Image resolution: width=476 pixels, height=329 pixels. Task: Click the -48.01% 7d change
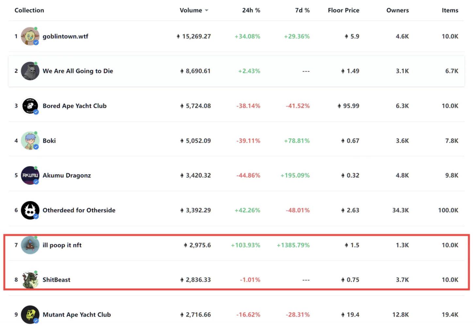[x=298, y=210]
